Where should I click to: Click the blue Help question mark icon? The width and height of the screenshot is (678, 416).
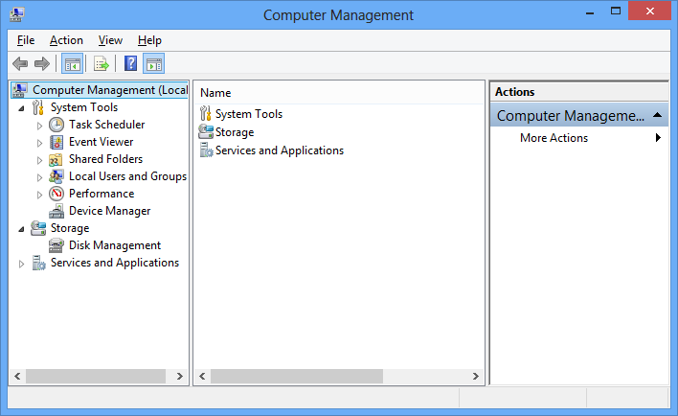pyautogui.click(x=131, y=64)
